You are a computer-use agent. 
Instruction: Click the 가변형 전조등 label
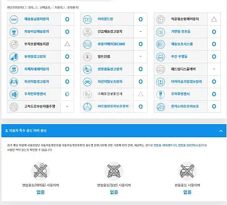pos(180,31)
